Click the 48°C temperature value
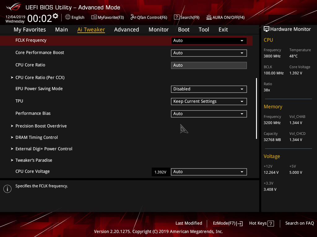Viewport: 317px width, 237px height. [x=293, y=56]
